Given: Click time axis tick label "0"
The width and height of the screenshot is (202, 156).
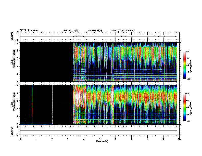Looking at the screenshot, I should pos(20,139).
